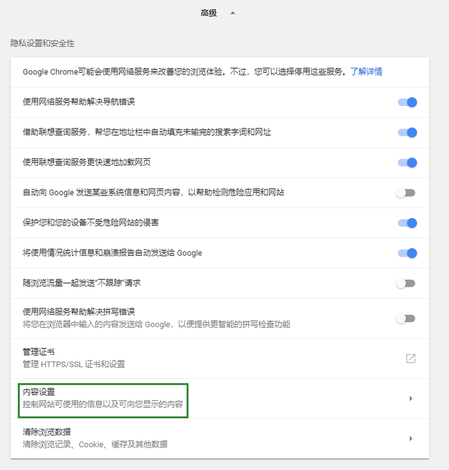449x470 pixels.
Task: Click the arrow icon beside 清除浏览数据
Action: coord(410,439)
